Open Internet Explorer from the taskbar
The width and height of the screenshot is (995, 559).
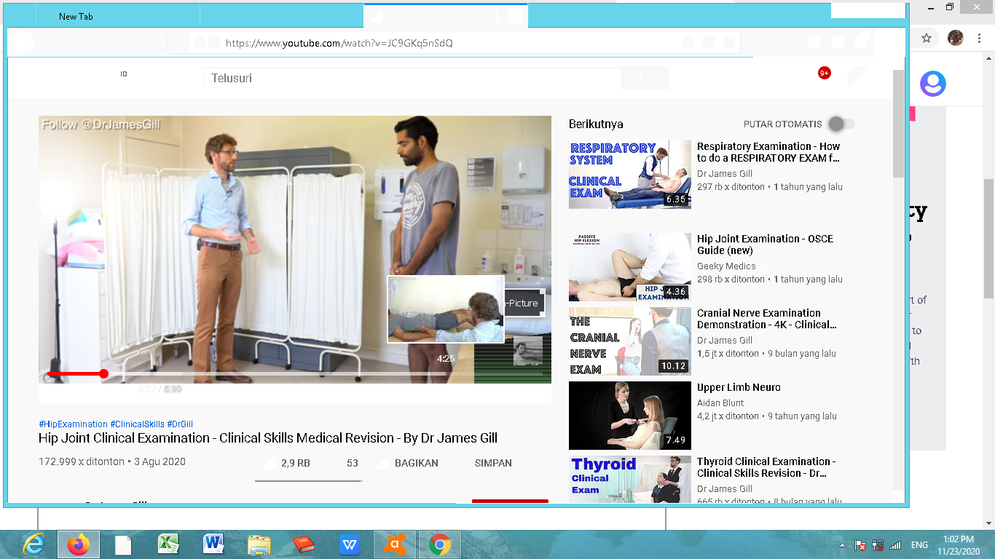click(33, 544)
